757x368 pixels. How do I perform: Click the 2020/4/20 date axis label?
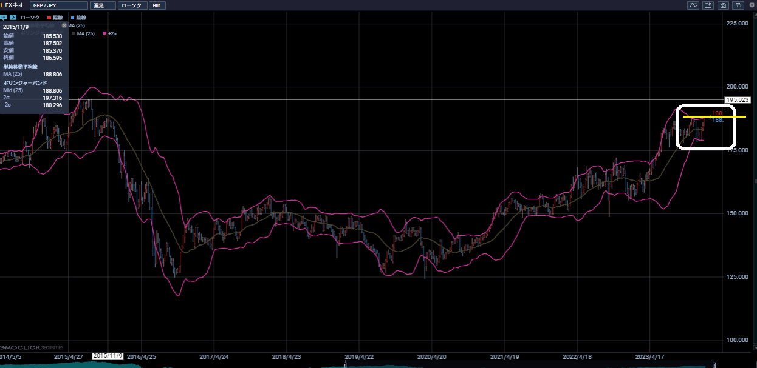pyautogui.click(x=432, y=356)
